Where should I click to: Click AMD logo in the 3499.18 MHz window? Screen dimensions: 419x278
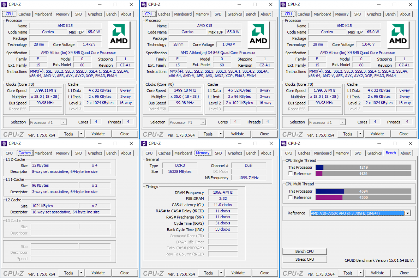pos(258,35)
